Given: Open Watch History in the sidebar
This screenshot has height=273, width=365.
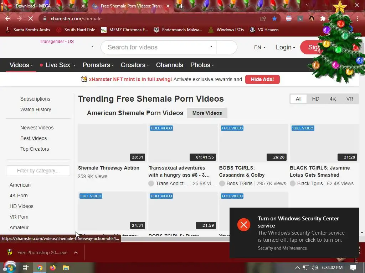Looking at the screenshot, I should pos(36,109).
